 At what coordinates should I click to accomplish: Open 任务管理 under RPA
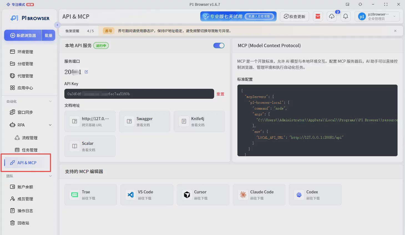[29, 150]
